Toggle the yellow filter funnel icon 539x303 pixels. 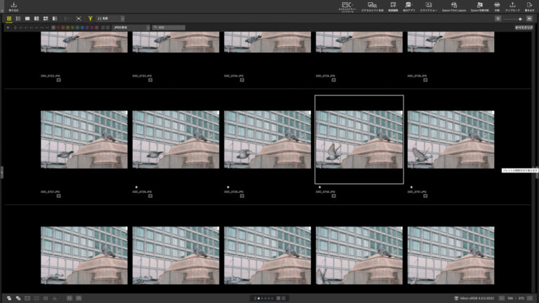click(x=91, y=18)
